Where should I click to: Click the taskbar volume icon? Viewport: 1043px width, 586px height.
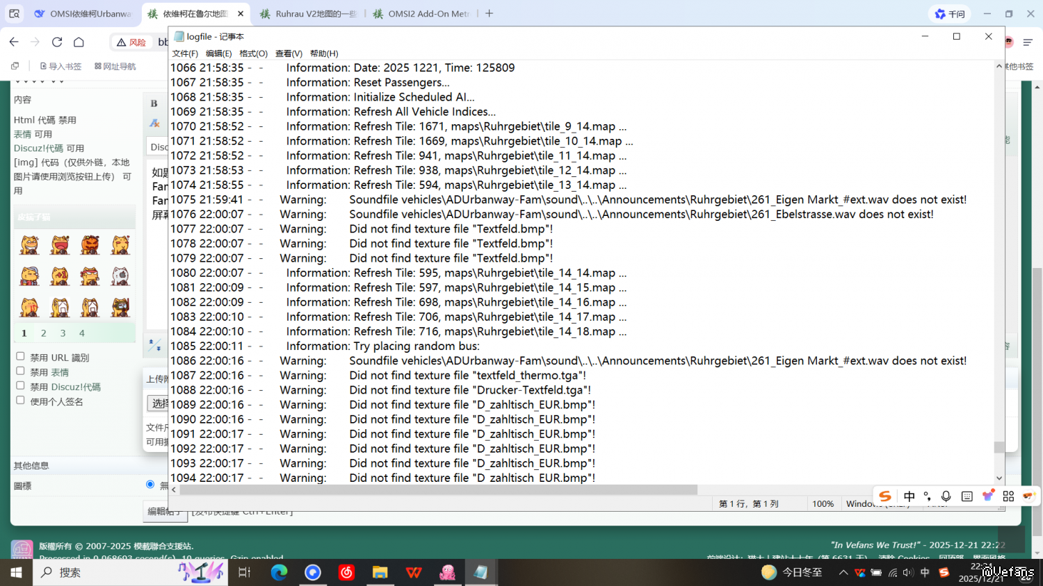coord(908,573)
